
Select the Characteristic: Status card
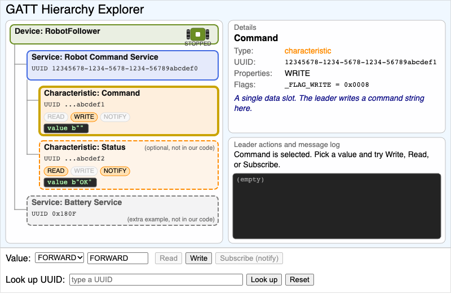[x=129, y=165]
